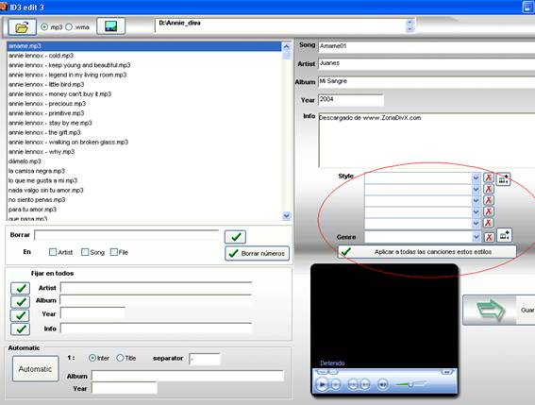Check the File checkbox under Borrar

tap(114, 252)
